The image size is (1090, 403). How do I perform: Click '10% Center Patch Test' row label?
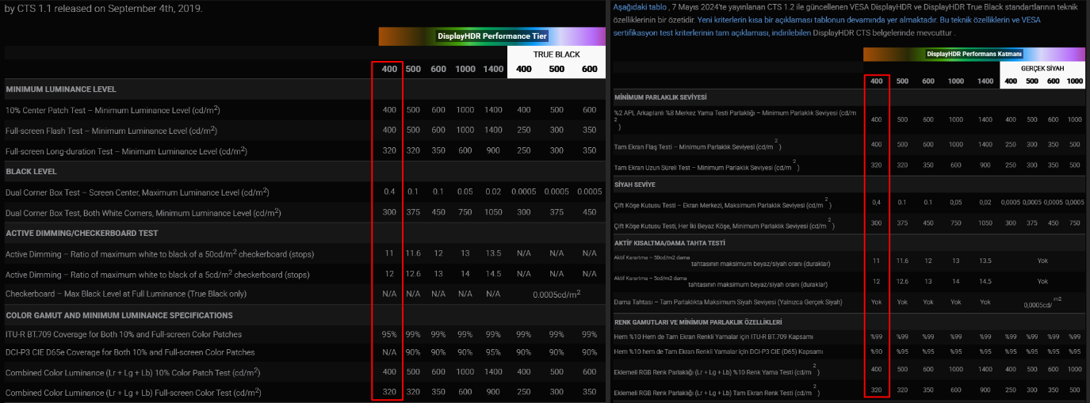coord(113,109)
